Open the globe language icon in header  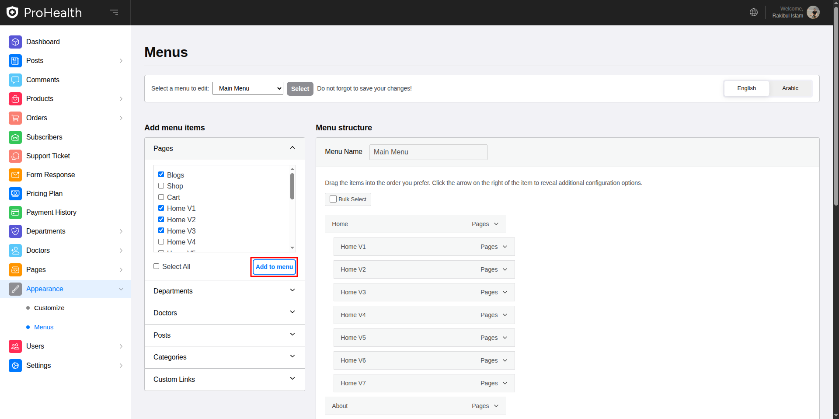point(754,12)
